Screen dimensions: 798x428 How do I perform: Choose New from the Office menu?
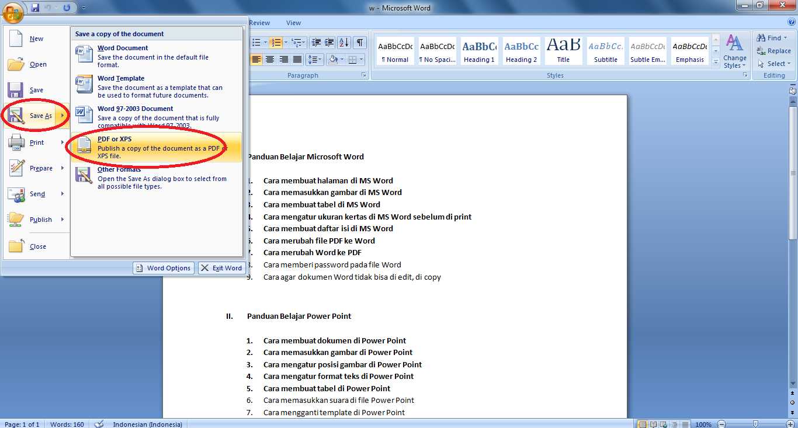[36, 39]
